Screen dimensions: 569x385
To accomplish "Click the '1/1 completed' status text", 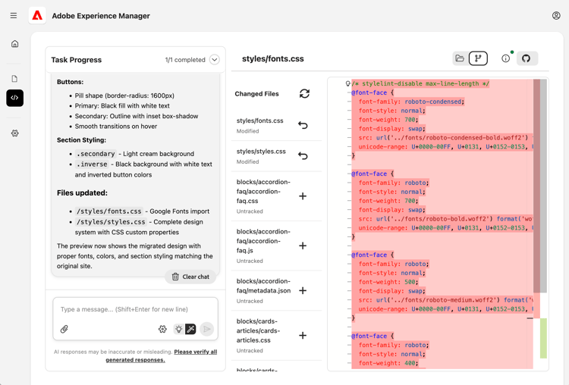I will (x=185, y=60).
